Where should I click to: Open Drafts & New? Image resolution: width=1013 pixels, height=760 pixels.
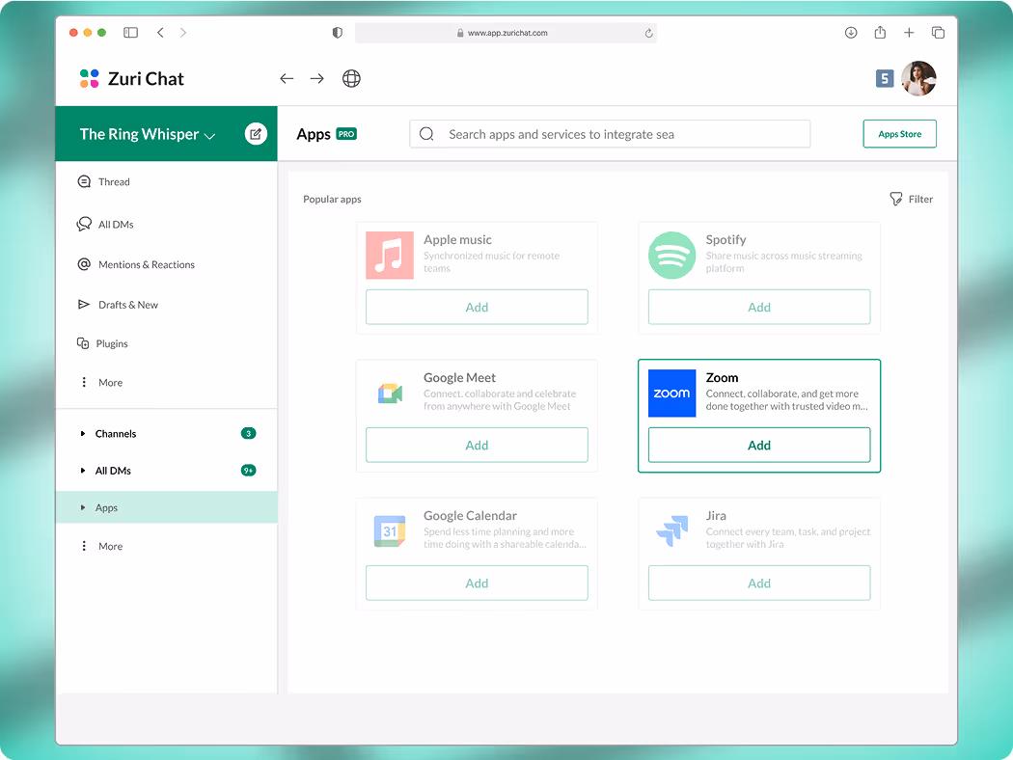click(x=117, y=305)
